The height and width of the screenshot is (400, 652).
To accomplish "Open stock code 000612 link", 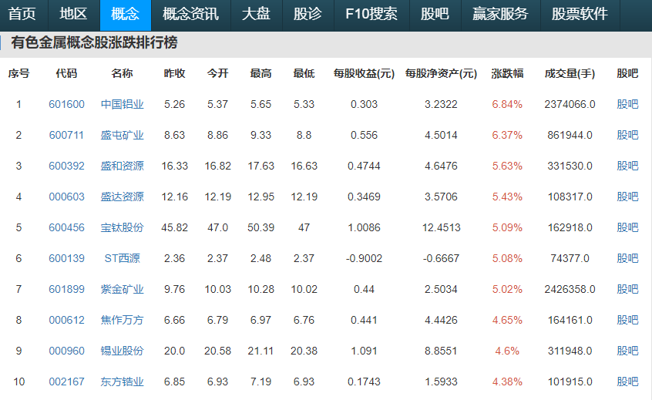I will point(66,320).
